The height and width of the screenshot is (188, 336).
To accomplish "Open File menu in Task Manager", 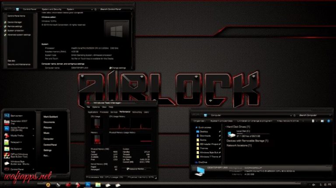I will pos(88,107).
